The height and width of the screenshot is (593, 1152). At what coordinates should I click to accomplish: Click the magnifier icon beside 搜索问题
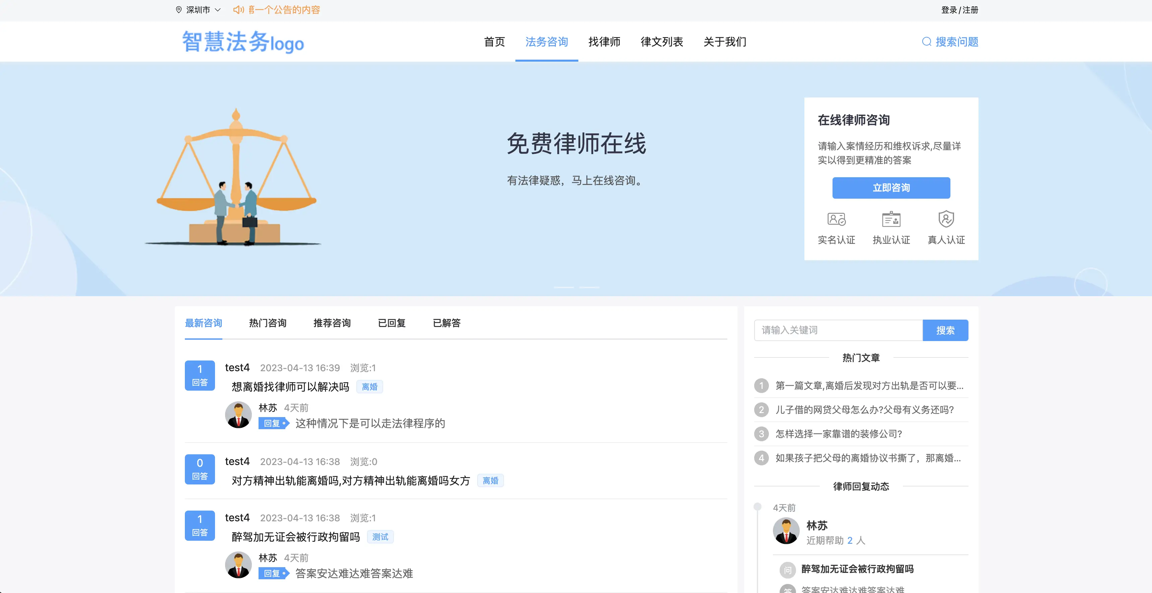coord(927,42)
